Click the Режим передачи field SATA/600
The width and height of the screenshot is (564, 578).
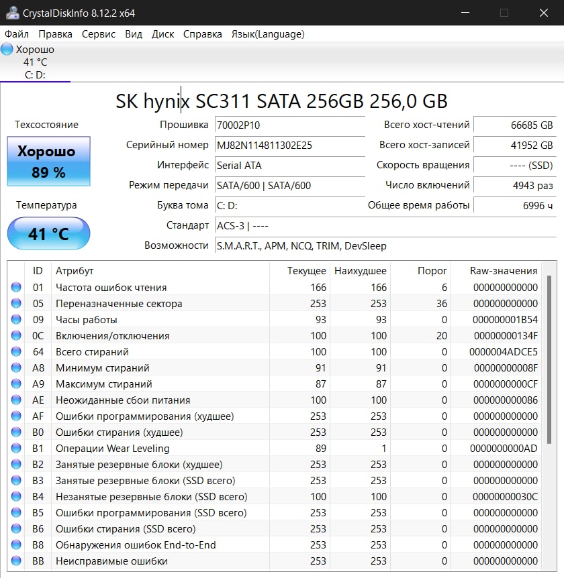pyautogui.click(x=290, y=186)
